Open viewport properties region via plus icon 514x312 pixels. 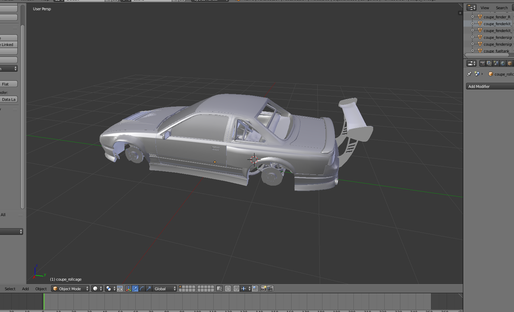[x=460, y=13]
